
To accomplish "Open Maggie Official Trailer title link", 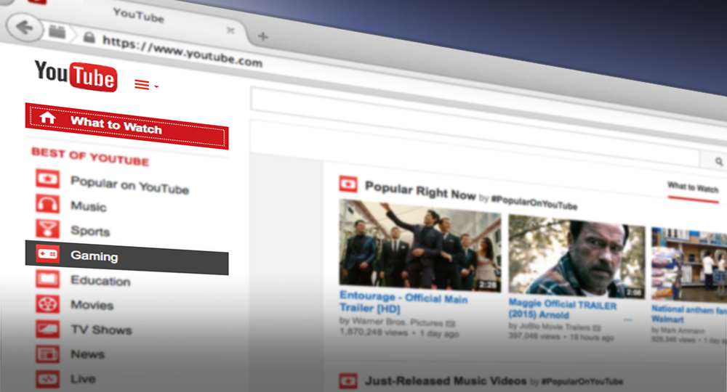I will tap(562, 307).
